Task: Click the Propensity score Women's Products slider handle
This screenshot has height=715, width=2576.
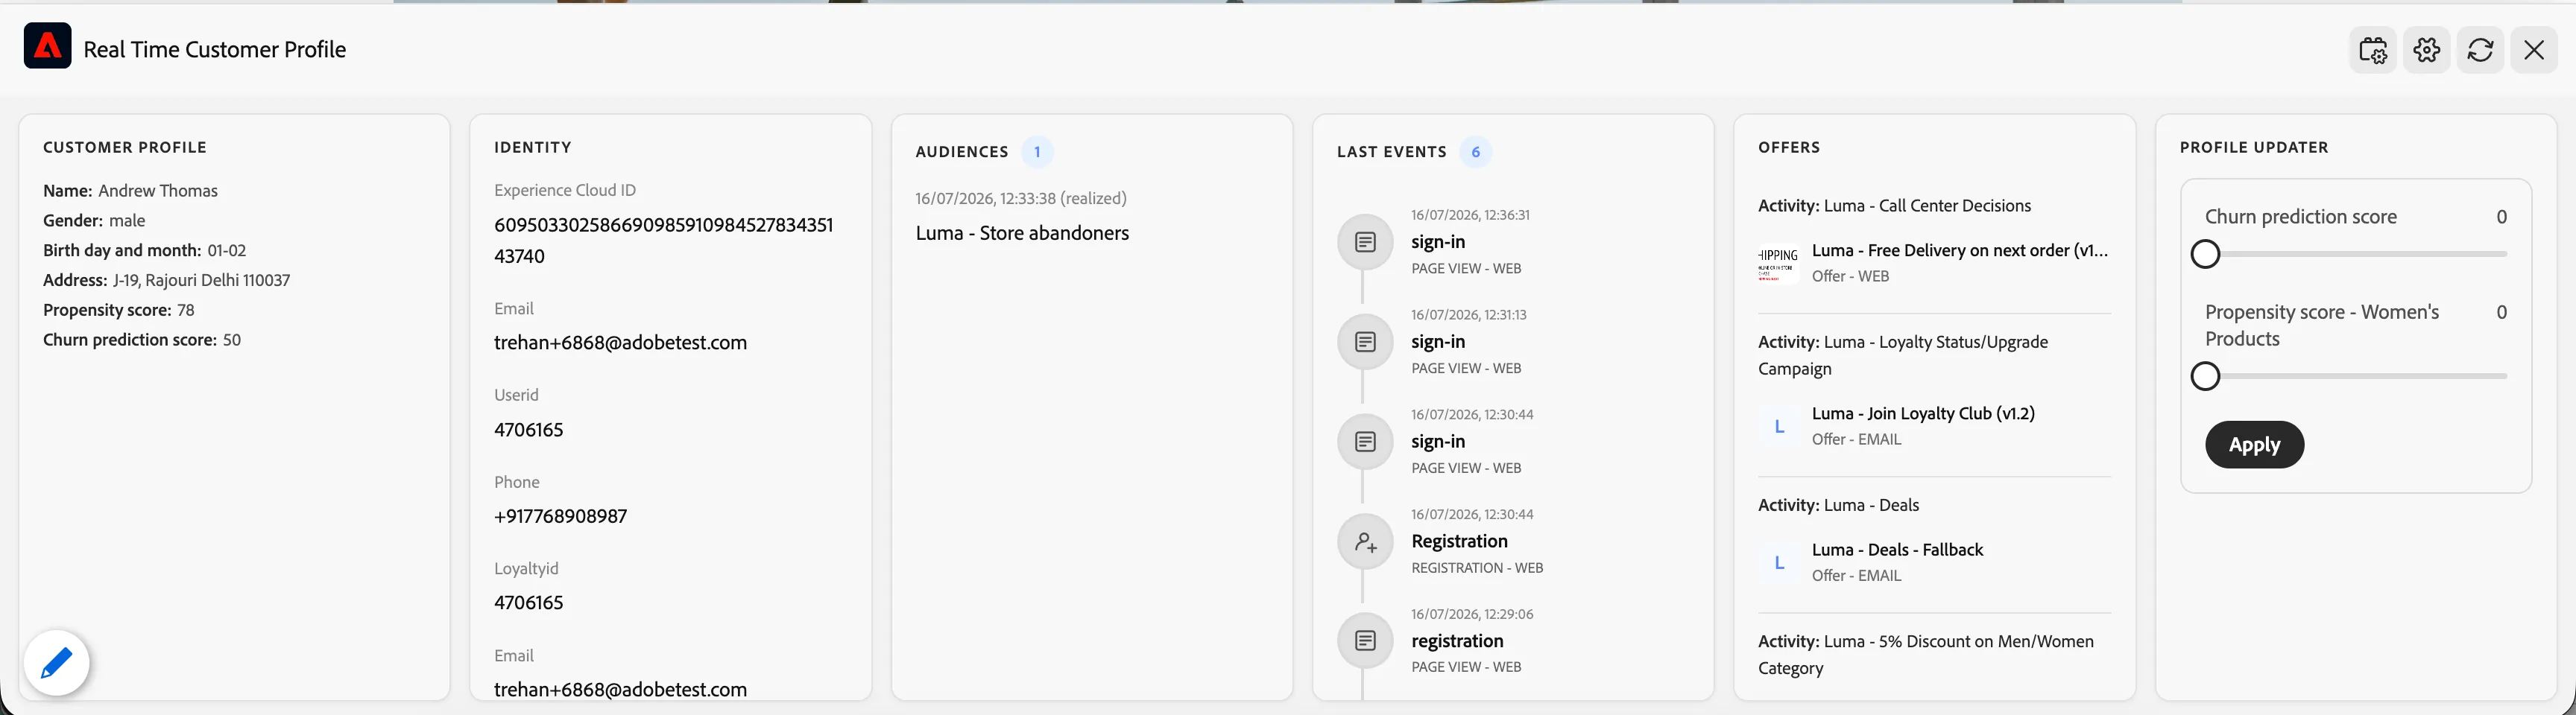Action: coord(2205,376)
